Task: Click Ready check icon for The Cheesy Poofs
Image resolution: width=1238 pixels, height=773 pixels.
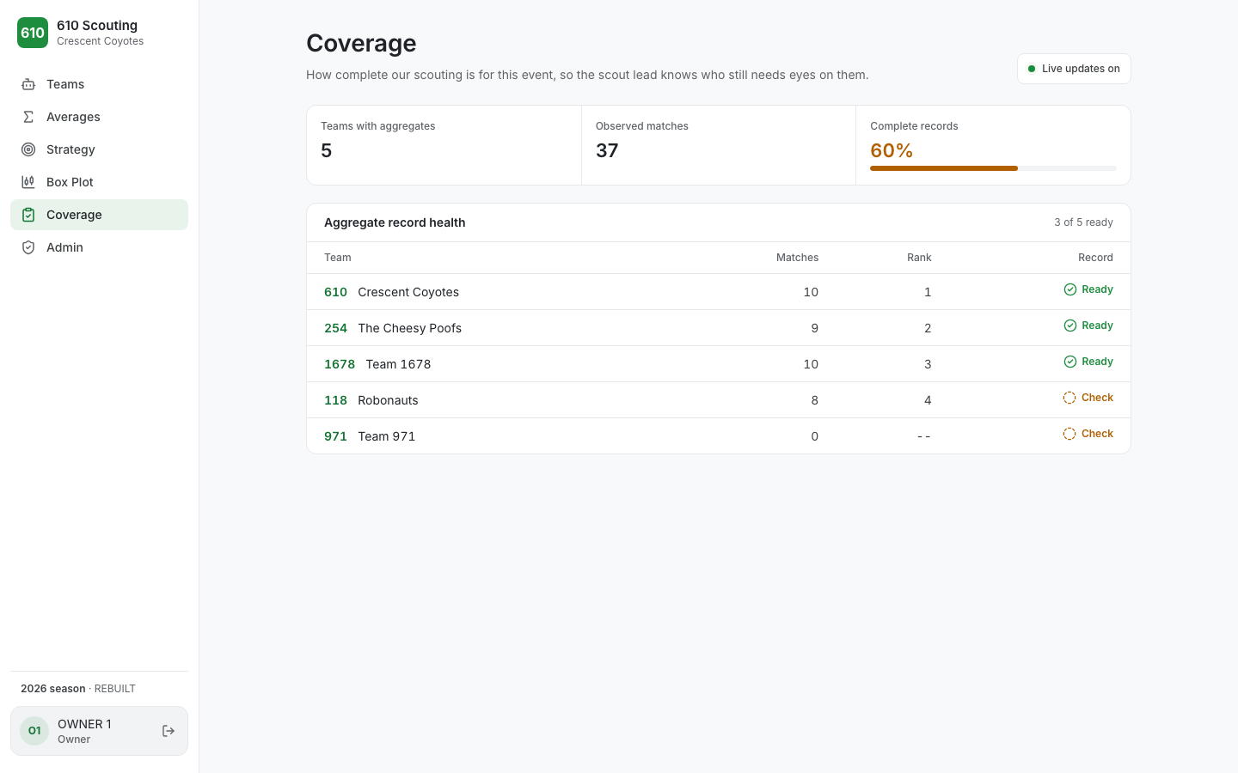Action: coord(1070,326)
